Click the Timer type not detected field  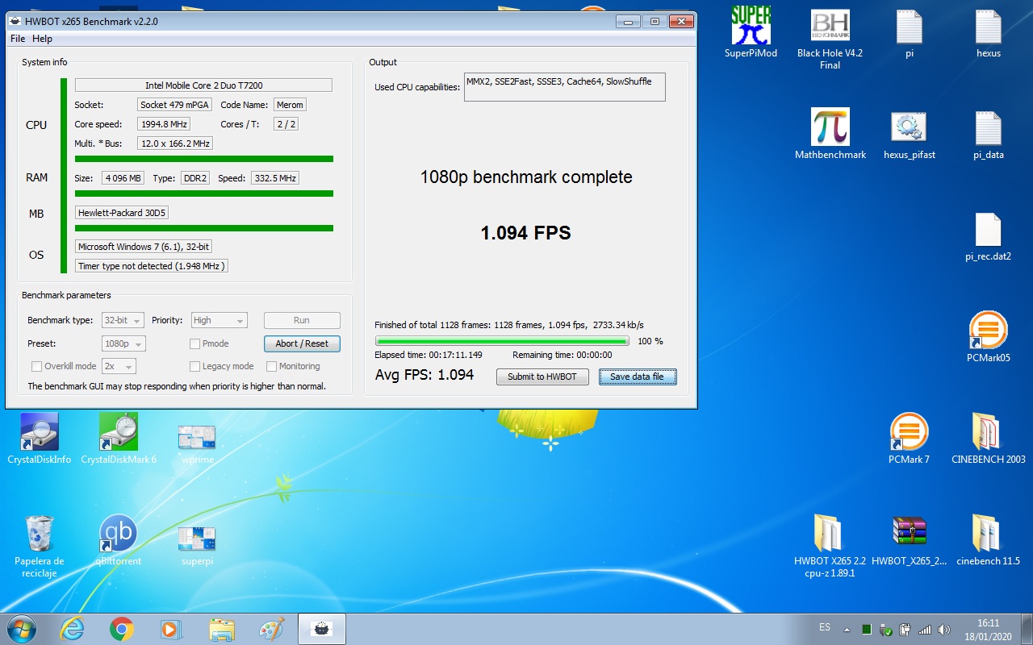point(151,266)
